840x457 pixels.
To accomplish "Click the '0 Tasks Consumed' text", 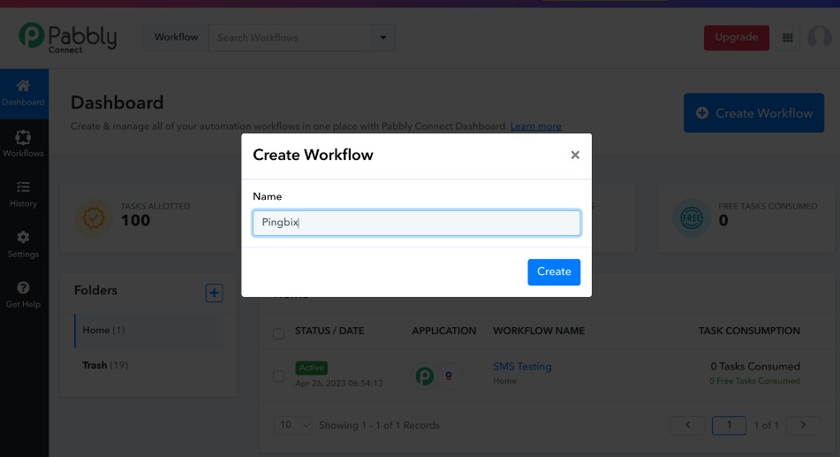I will pos(755,366).
